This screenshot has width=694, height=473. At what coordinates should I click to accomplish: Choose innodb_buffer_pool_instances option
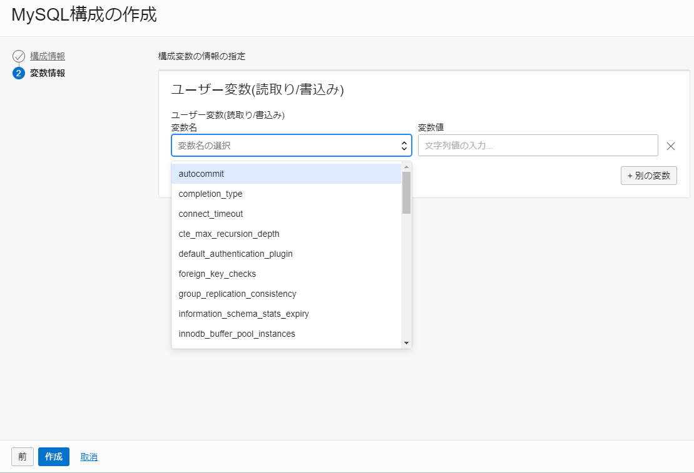click(x=286, y=334)
